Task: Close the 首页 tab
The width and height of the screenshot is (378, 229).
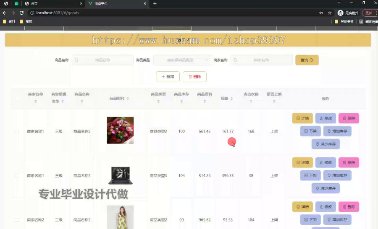Action: (x=81, y=3)
